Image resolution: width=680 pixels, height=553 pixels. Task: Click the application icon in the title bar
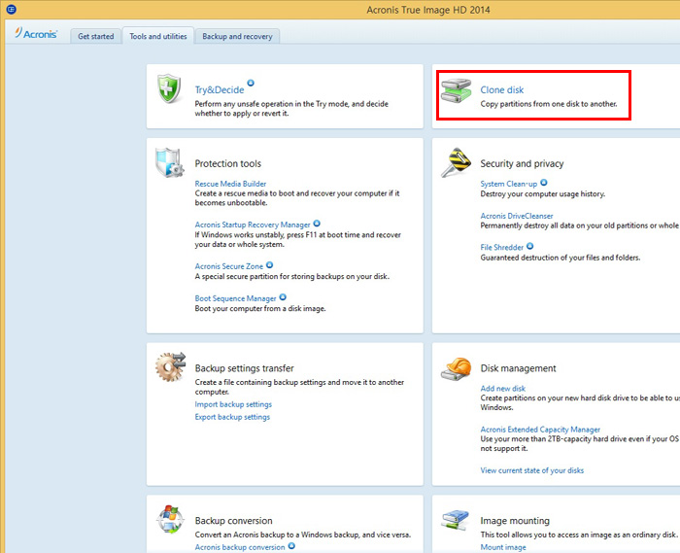point(12,9)
